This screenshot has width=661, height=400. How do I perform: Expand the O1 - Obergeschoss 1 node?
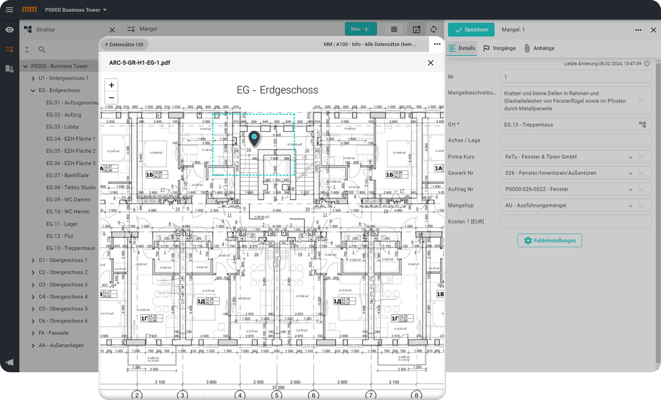(x=33, y=260)
